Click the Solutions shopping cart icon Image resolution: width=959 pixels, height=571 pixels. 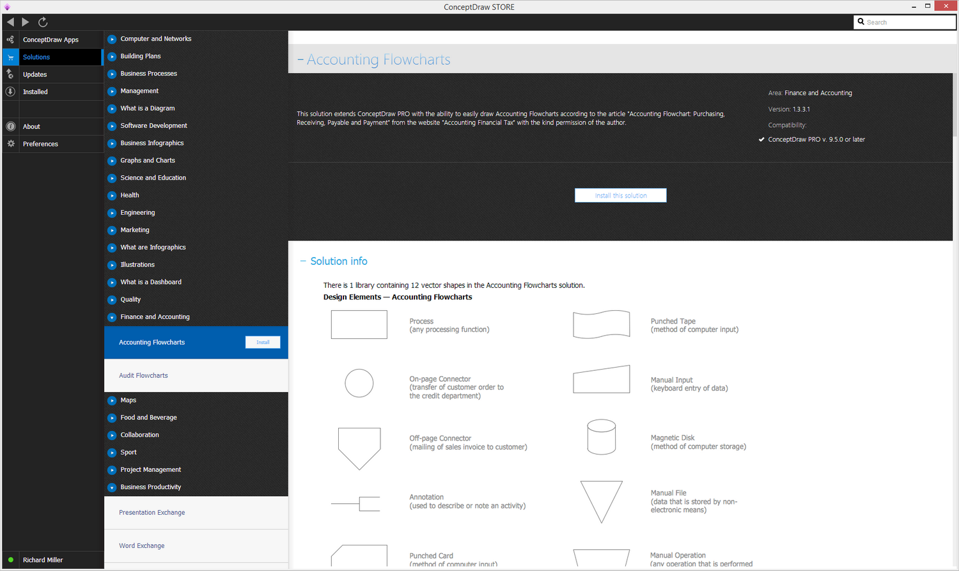(11, 57)
